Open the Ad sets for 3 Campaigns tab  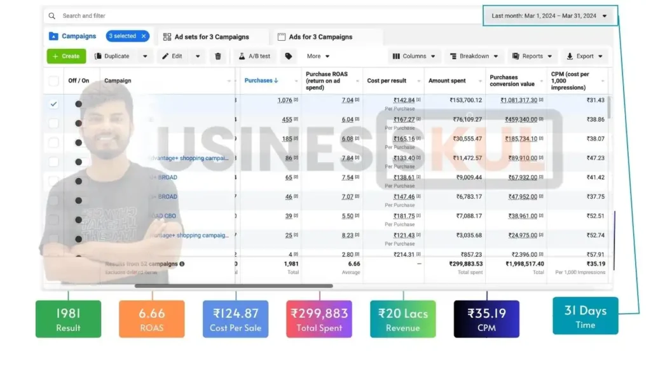coord(206,37)
